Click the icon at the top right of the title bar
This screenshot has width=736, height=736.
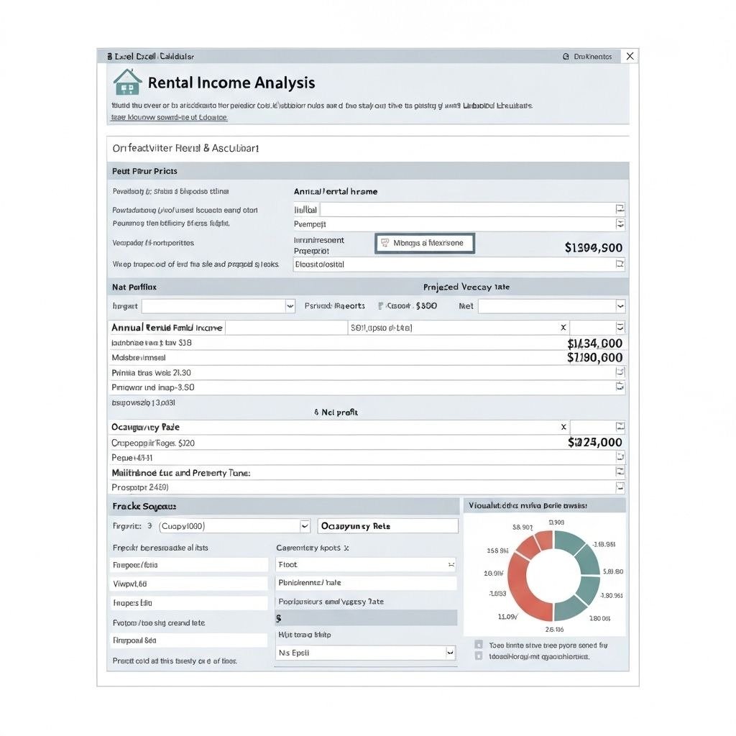click(630, 56)
